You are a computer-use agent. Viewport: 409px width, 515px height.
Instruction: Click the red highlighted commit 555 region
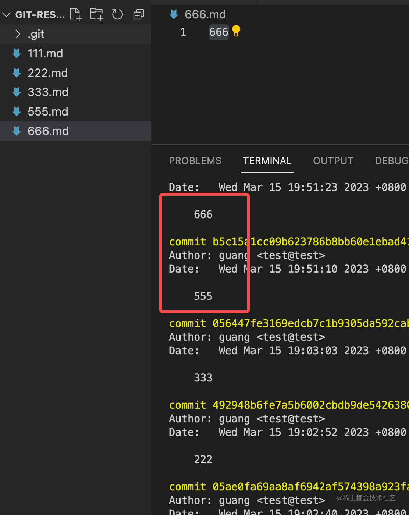click(204, 253)
